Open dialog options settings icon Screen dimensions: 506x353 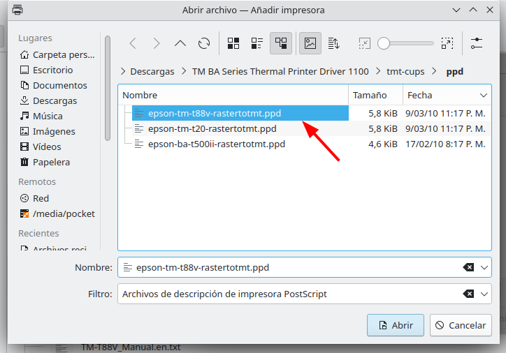(x=477, y=43)
